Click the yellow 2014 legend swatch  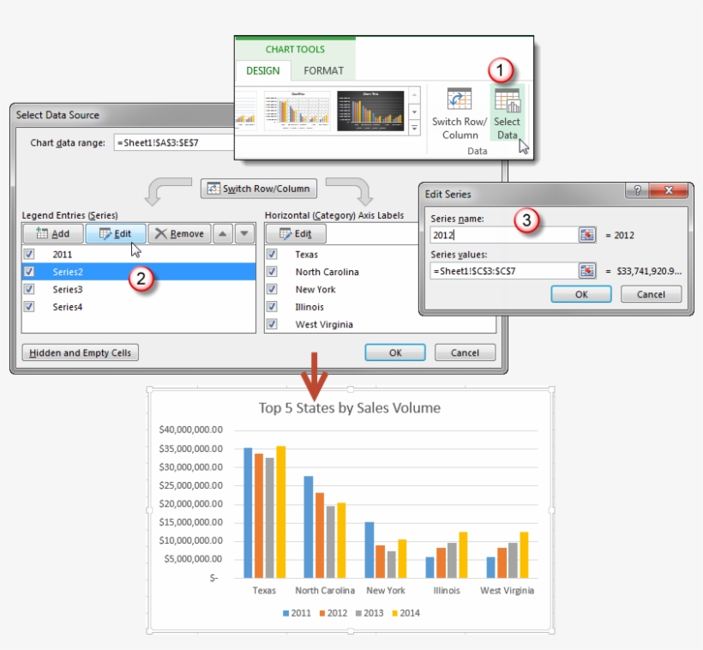coord(395,613)
